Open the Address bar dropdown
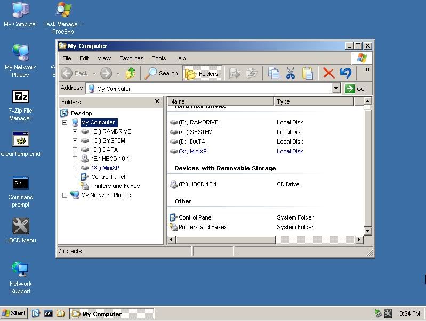 [x=336, y=88]
